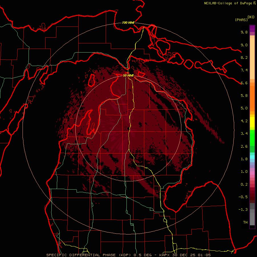The image size is (257, 257).
Task: Pick the pink segment of the color scale
Action: pos(252,173)
